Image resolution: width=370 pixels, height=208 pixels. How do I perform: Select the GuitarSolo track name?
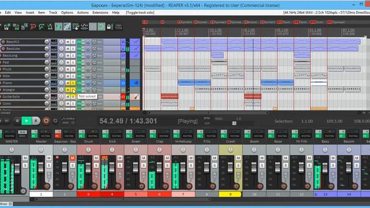(x=11, y=96)
